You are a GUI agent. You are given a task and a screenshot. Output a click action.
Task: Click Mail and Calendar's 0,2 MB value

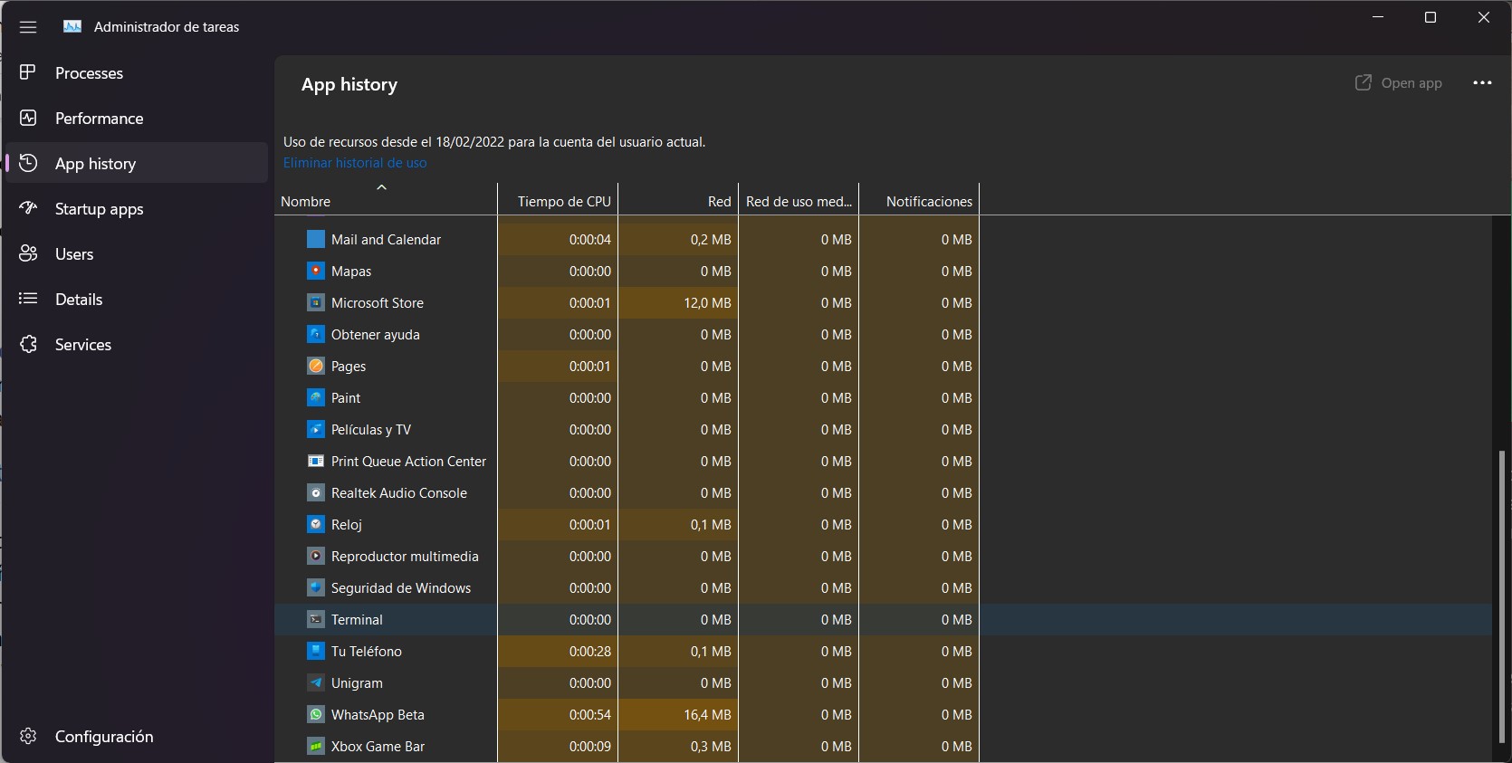(711, 240)
